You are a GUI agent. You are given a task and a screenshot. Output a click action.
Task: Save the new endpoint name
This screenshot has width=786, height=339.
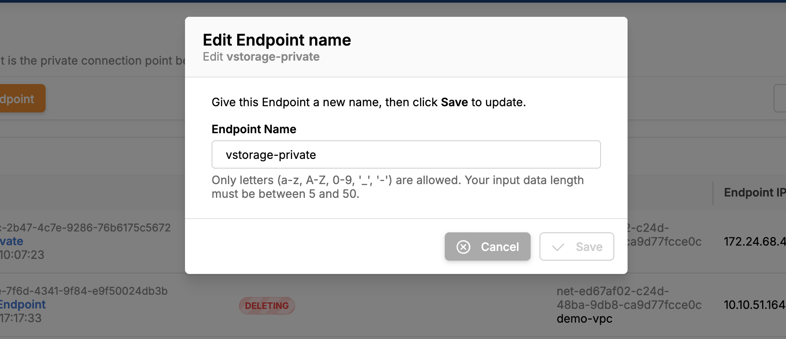click(577, 247)
